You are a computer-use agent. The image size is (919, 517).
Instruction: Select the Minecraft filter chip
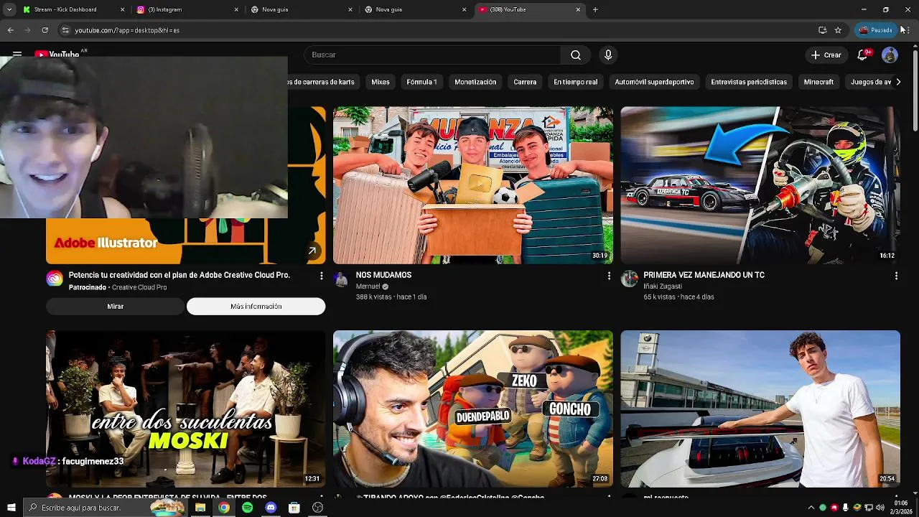point(818,82)
